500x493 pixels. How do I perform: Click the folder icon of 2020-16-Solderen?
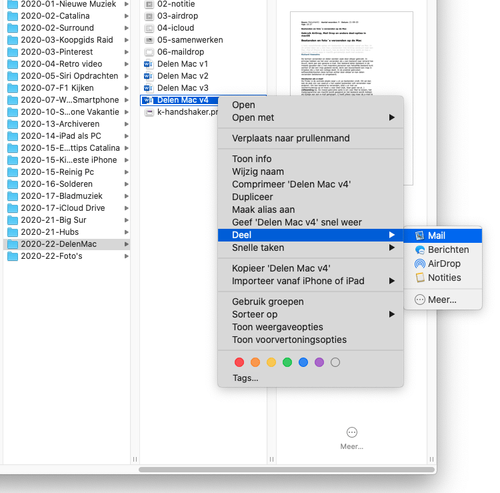(13, 184)
